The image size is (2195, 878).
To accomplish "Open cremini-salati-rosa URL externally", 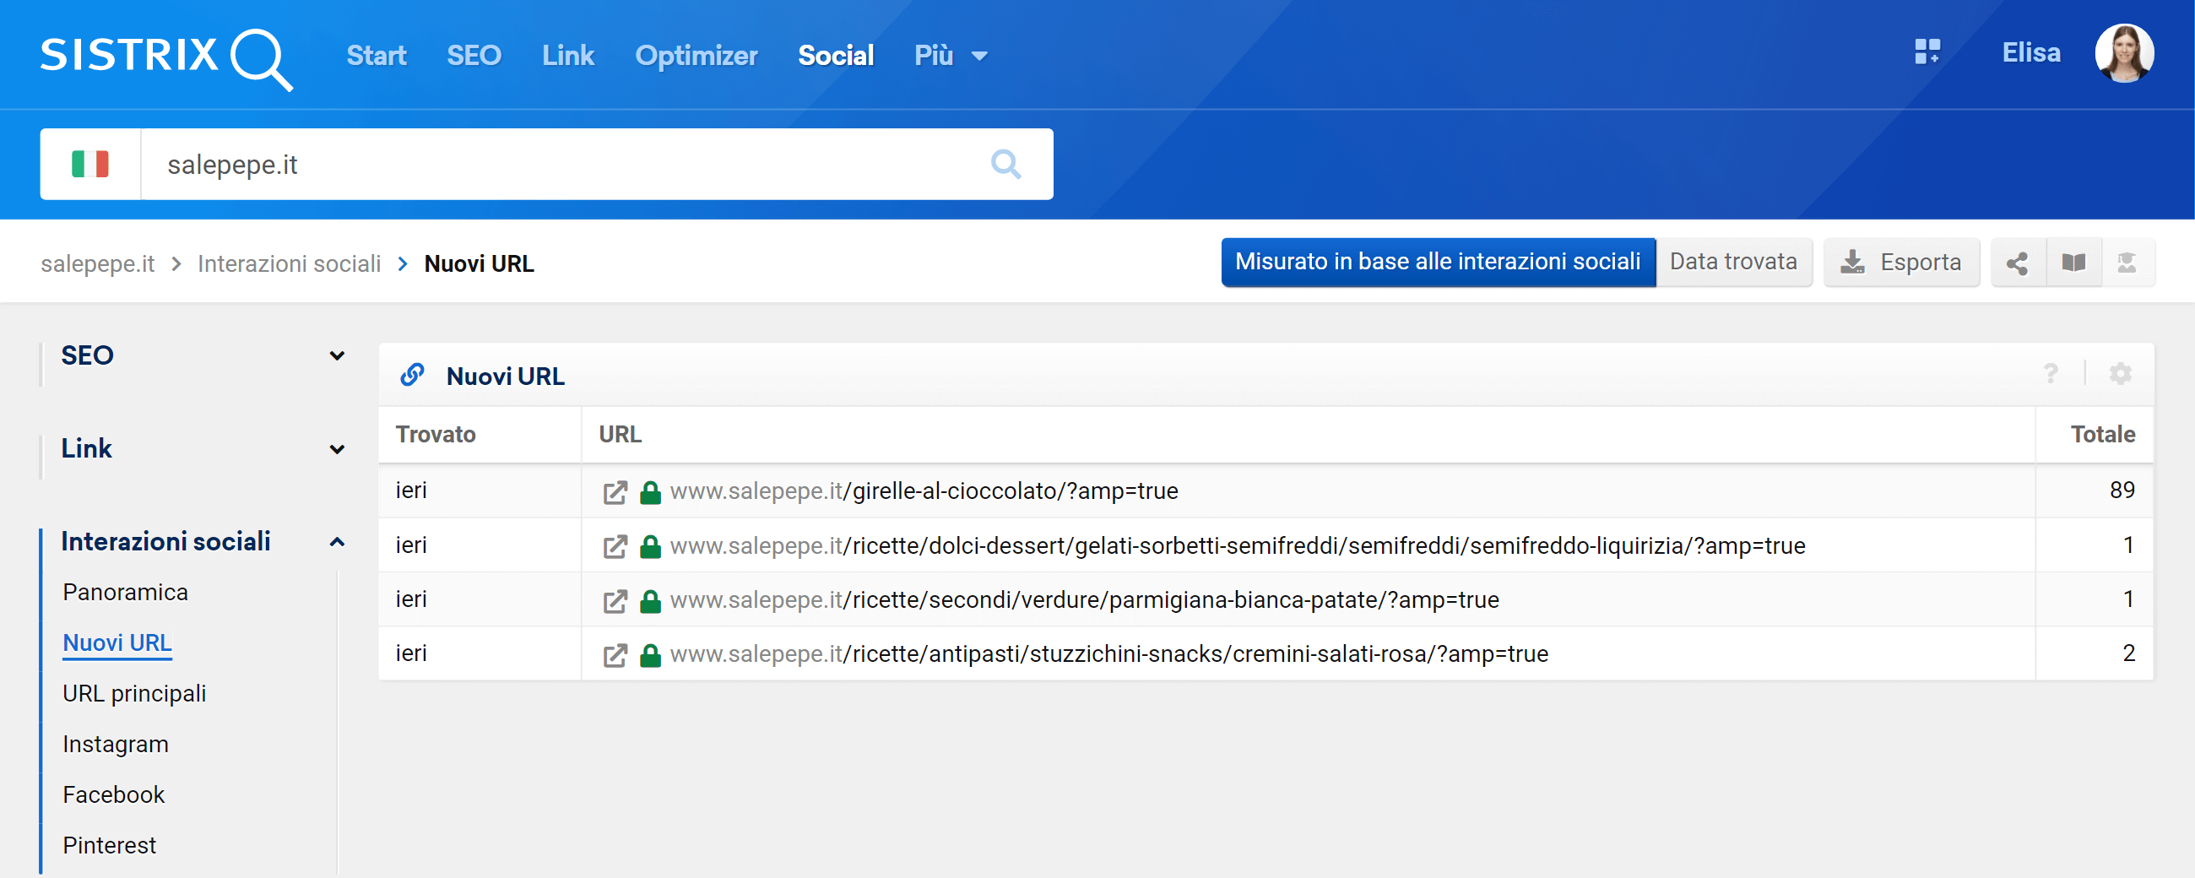I will (615, 654).
